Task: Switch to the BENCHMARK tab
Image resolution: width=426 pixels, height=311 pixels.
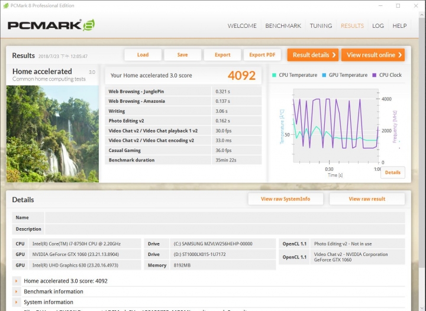Action: (283, 26)
